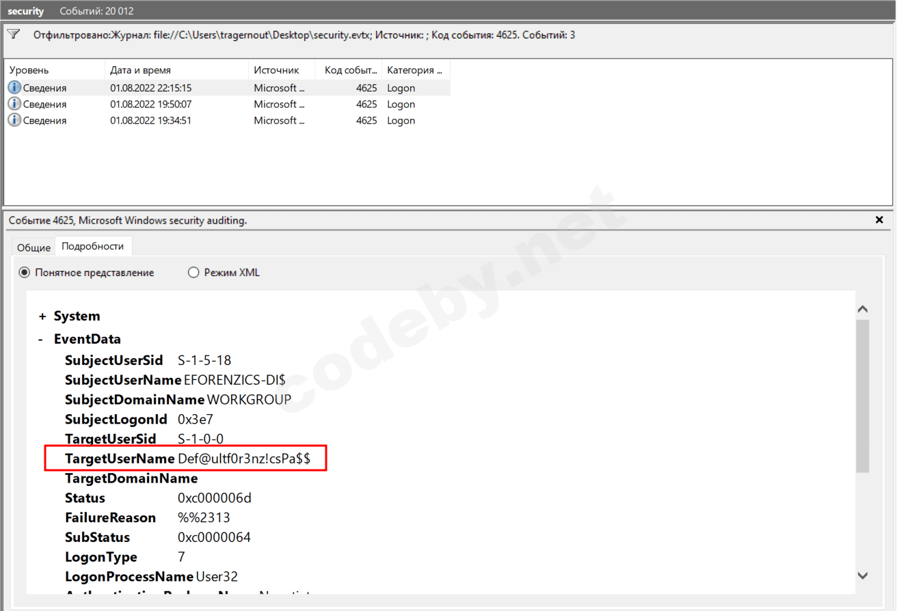The width and height of the screenshot is (897, 611).
Task: Click the SubjectUserSid field name
Action: pos(114,360)
